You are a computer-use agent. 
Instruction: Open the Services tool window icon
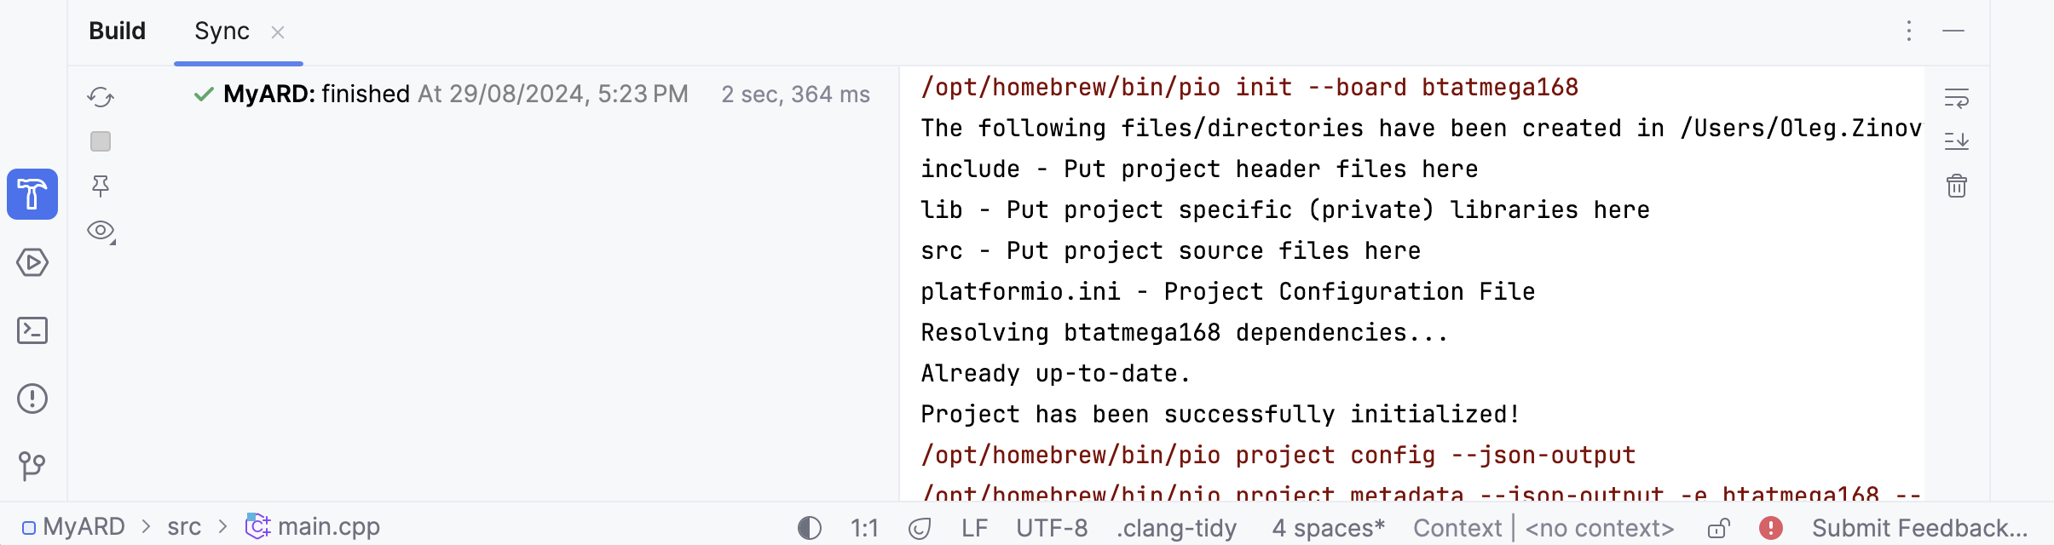32,262
